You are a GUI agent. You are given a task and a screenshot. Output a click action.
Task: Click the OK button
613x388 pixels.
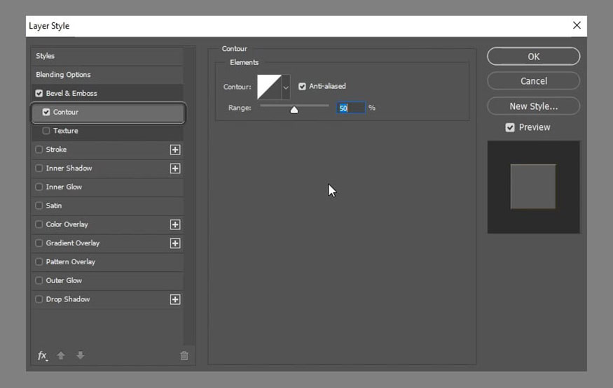click(534, 57)
